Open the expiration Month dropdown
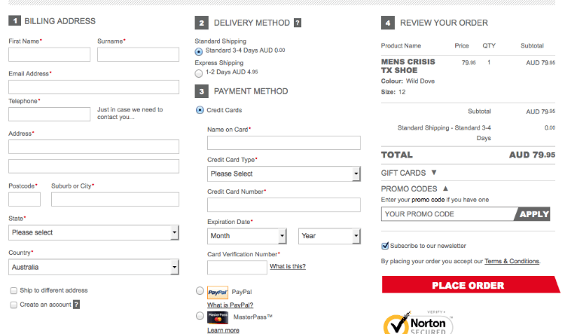The image size is (565, 334). click(x=246, y=236)
